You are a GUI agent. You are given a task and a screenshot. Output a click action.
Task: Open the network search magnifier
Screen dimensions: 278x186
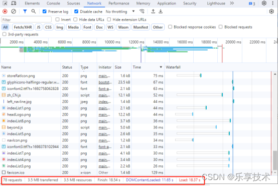pyautogui.click(x=33, y=11)
